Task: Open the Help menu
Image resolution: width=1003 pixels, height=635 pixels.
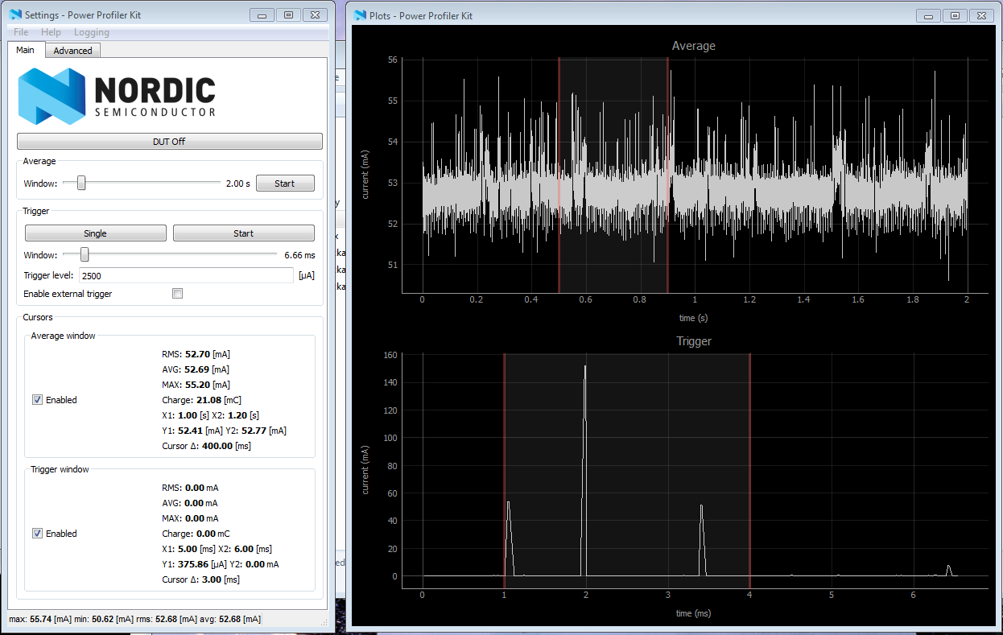Action: click(51, 32)
